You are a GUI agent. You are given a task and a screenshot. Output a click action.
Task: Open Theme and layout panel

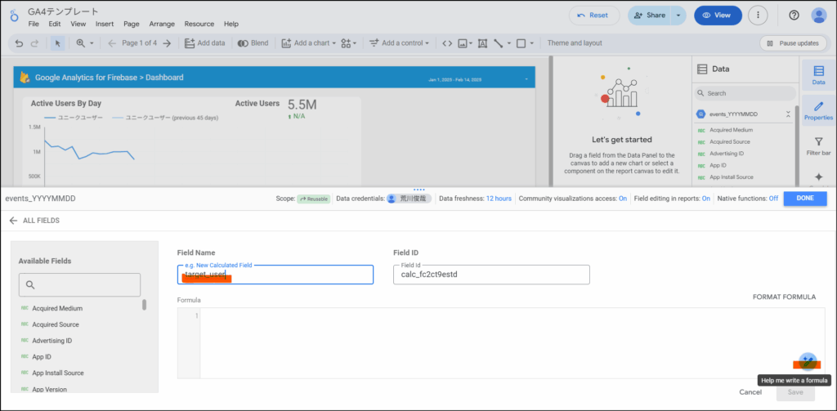click(x=575, y=43)
